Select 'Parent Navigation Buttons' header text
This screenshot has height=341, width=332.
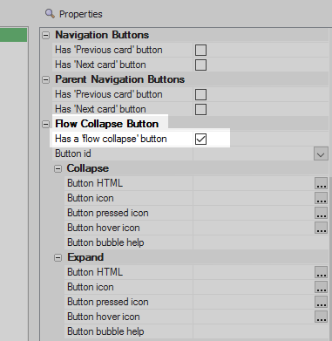[x=119, y=79]
